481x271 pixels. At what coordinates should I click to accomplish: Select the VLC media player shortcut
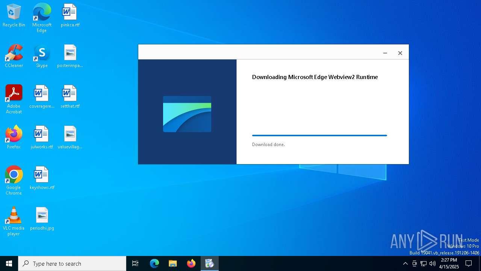point(14,222)
